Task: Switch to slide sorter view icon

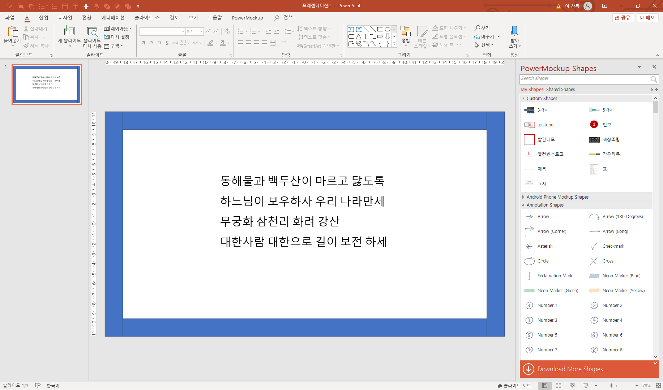Action: (558, 386)
